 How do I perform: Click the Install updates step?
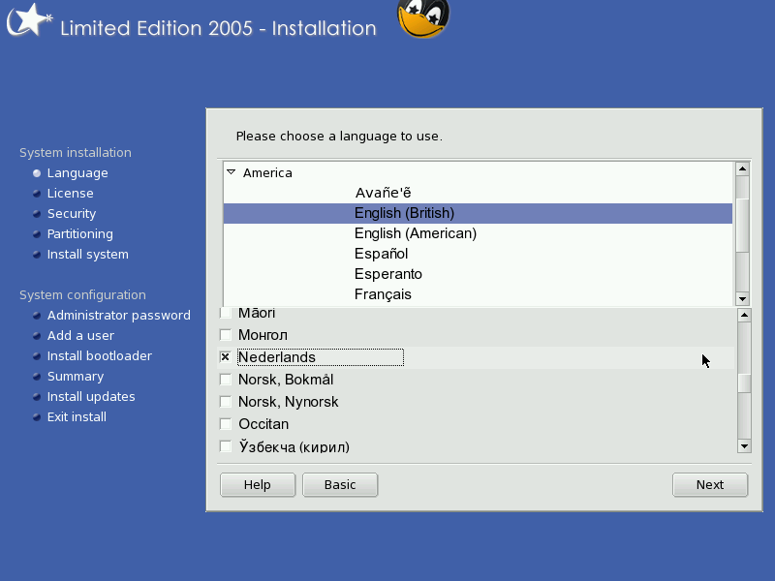tap(91, 397)
